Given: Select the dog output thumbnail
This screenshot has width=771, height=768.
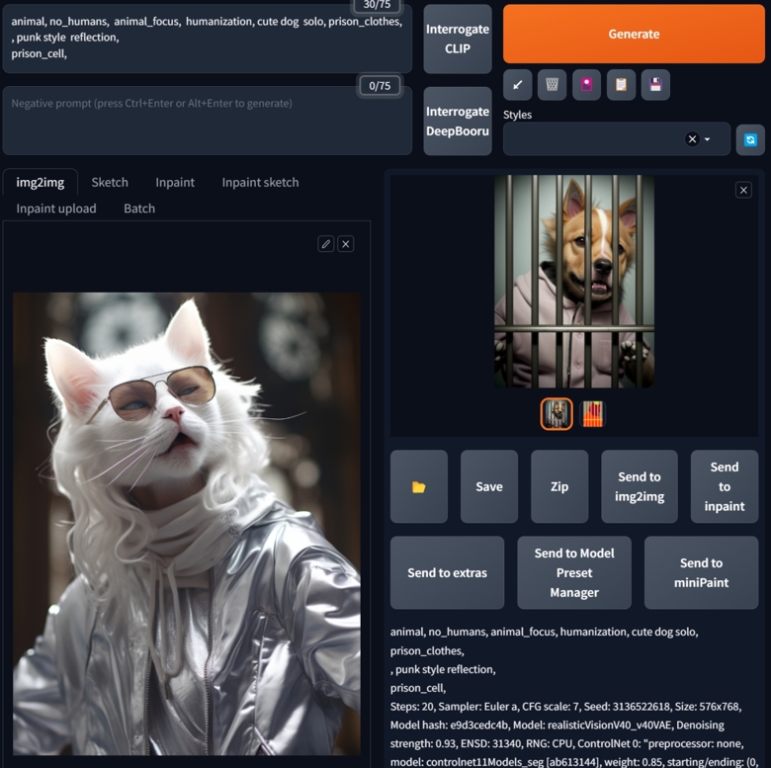Looking at the screenshot, I should point(557,414).
